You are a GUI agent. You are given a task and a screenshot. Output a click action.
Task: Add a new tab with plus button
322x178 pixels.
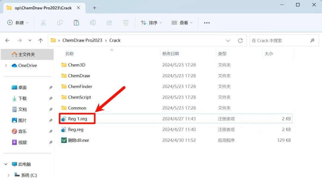click(x=95, y=8)
